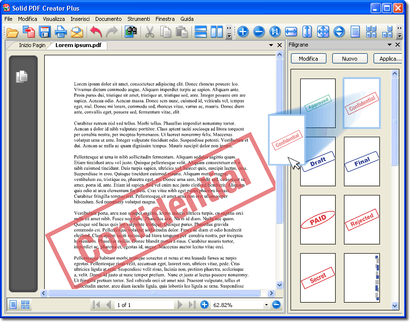Click the Save floppy disk icon
Image resolution: width=411 pixels, height=323 pixels.
point(45,32)
